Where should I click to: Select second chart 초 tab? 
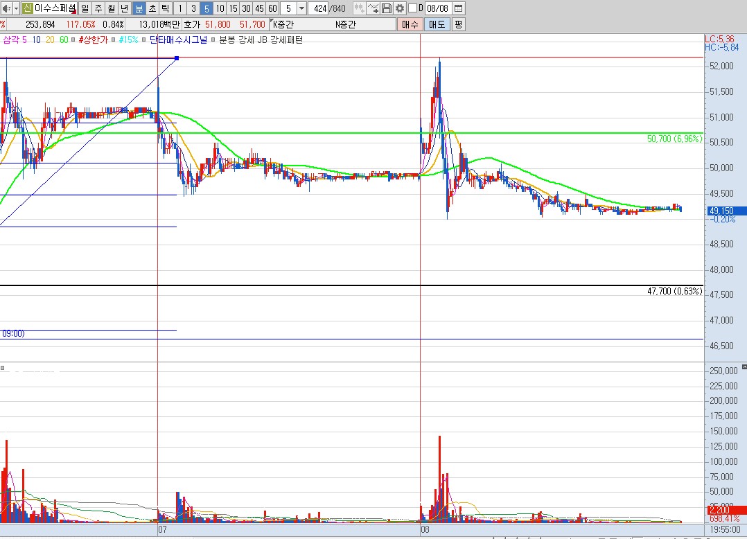[152, 8]
